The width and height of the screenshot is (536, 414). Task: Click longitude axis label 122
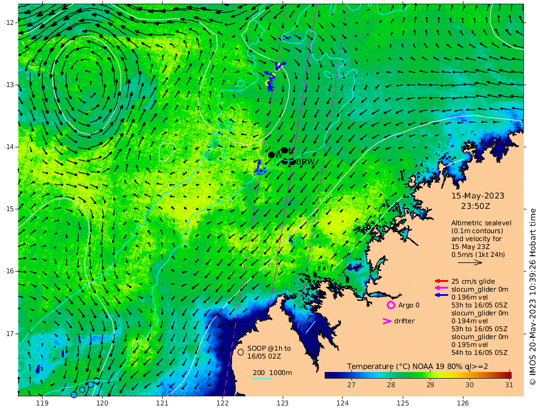tap(222, 404)
